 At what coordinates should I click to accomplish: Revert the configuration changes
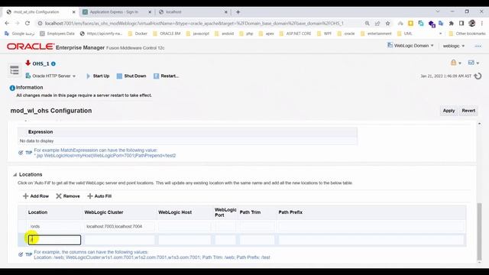468,111
